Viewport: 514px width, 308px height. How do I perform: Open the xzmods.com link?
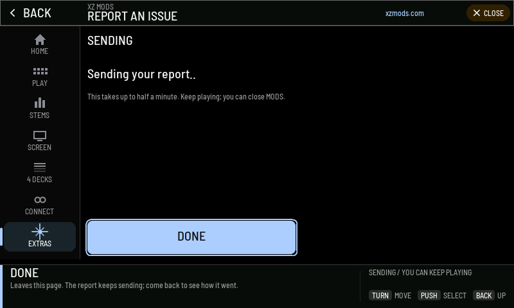pos(405,13)
